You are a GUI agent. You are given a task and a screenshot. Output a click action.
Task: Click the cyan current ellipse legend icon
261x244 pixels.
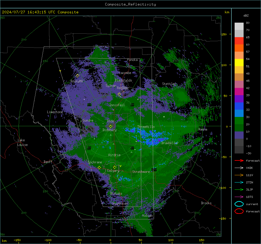click(x=239, y=204)
